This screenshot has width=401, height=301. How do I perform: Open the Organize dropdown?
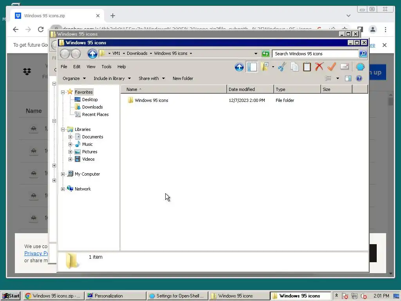click(x=74, y=78)
